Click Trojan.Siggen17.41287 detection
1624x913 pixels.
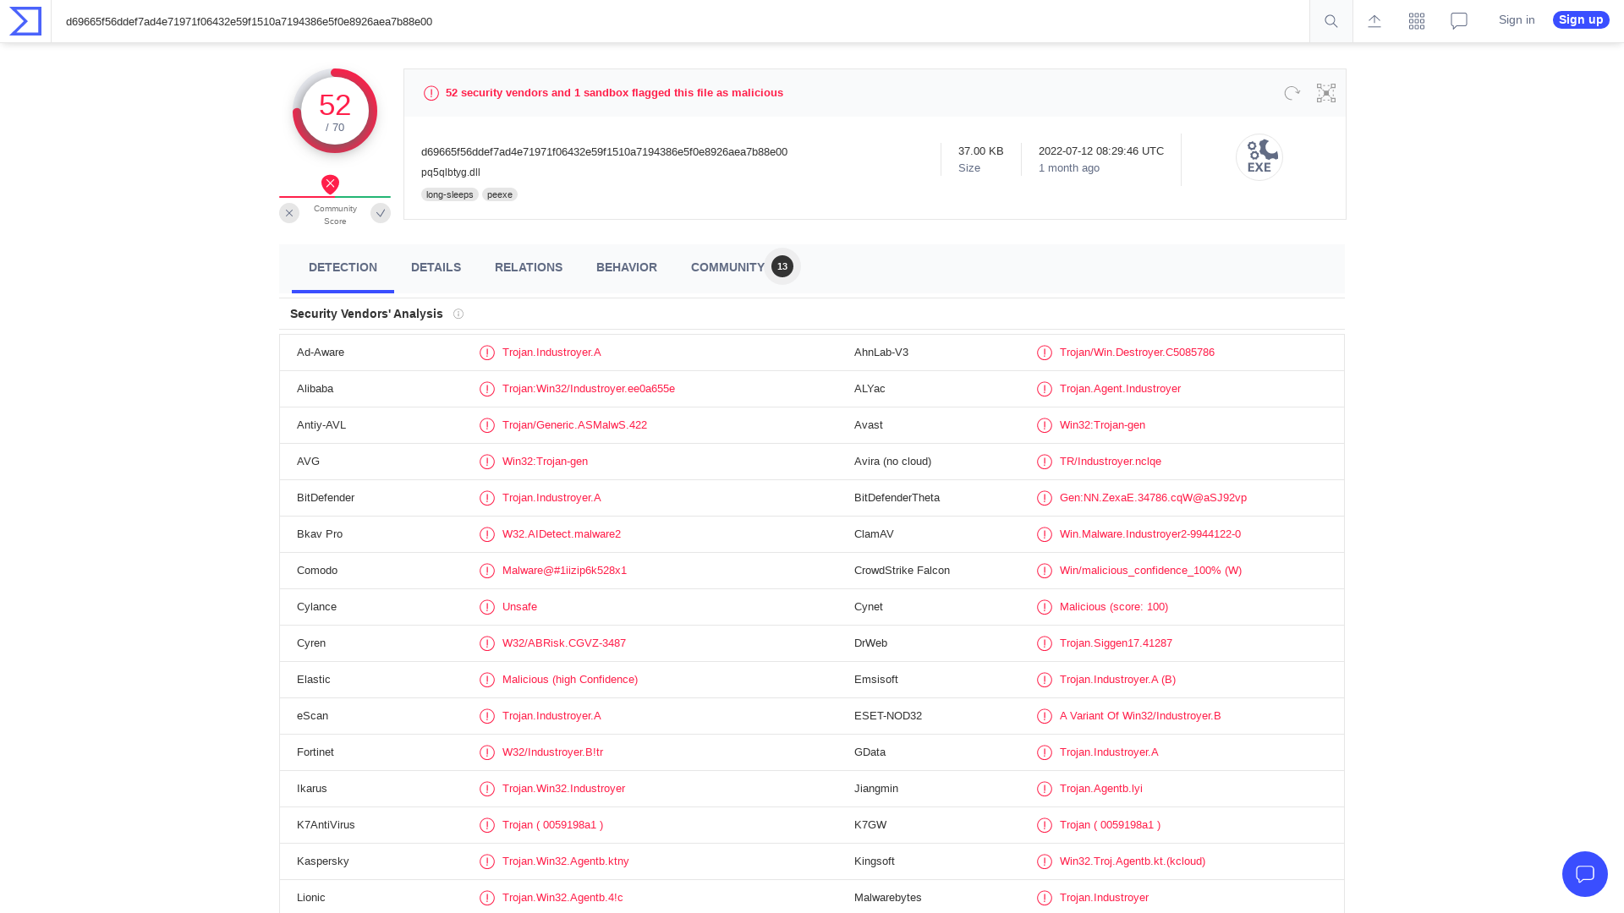point(1116,643)
